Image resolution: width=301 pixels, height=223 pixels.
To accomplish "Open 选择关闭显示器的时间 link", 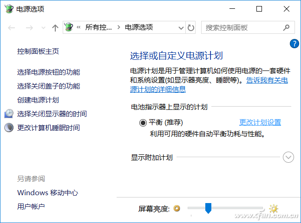I will click(x=52, y=114).
